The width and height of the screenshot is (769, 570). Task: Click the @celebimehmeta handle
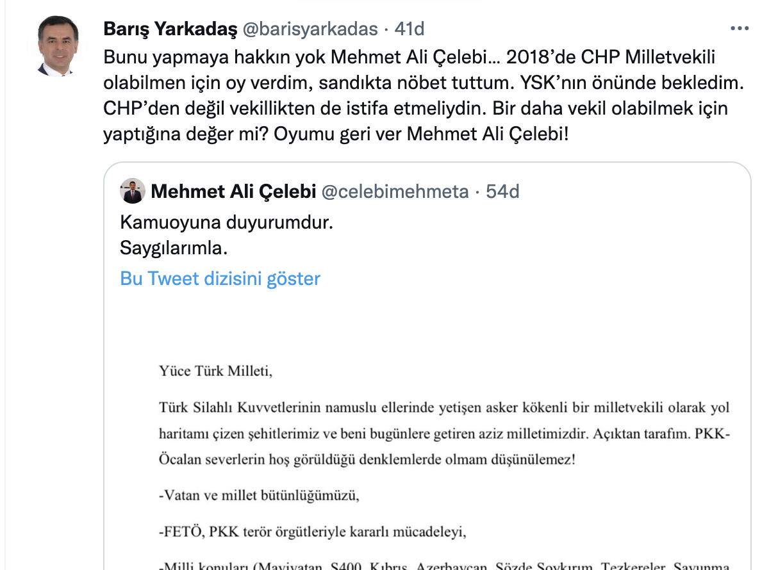coord(394,191)
